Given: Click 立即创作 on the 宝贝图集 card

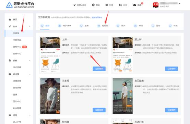Looking at the screenshot, I should pyautogui.click(x=171, y=110).
